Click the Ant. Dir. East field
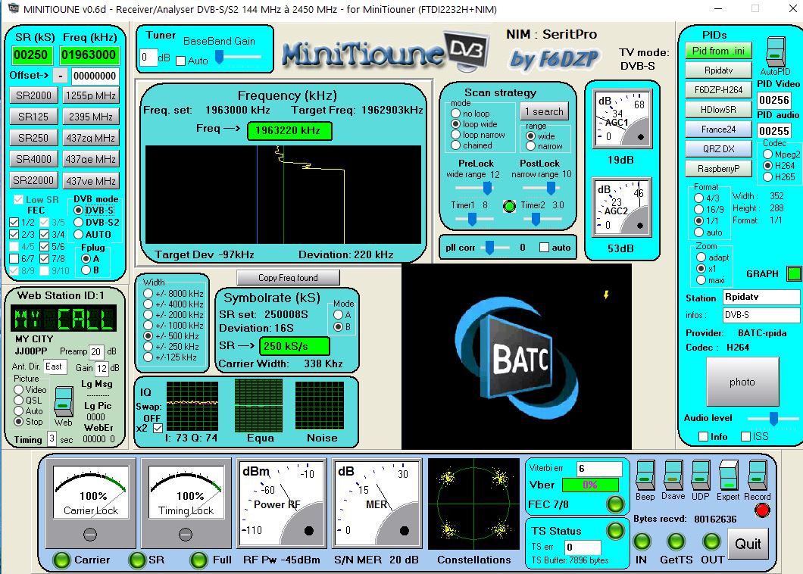803x574 pixels. click(55, 367)
